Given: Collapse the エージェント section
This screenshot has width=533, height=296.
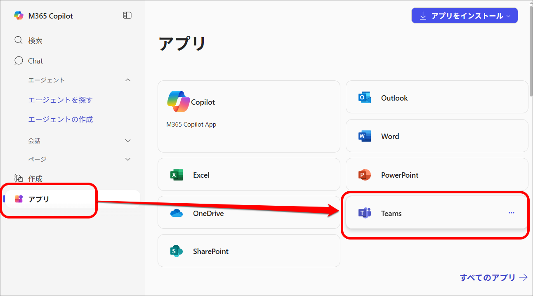Looking at the screenshot, I should [128, 80].
